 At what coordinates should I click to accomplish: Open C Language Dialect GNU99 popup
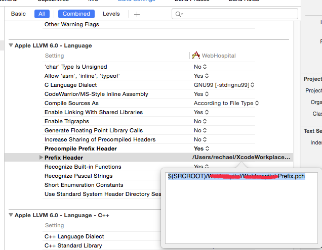224,85
